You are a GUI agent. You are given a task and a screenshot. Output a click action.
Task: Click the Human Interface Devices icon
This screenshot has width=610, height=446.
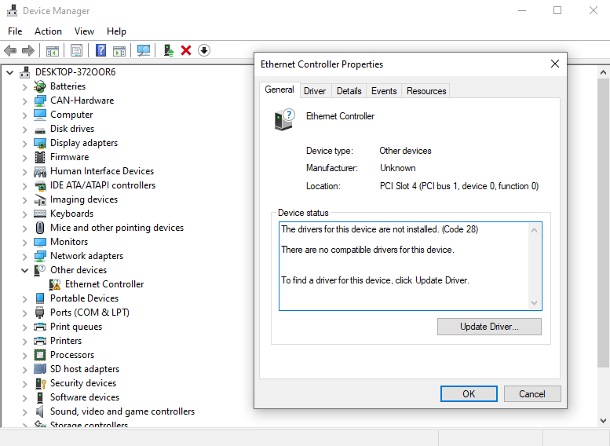click(x=40, y=171)
